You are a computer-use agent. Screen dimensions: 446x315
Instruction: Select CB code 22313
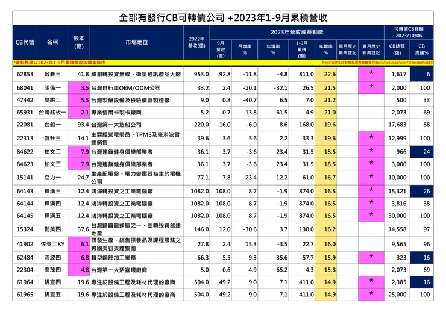coord(25,138)
